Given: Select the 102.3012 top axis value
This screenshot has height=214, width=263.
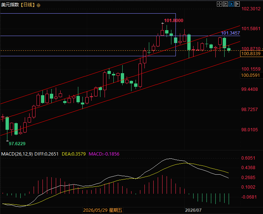Looking at the screenshot, I should coord(251,9).
